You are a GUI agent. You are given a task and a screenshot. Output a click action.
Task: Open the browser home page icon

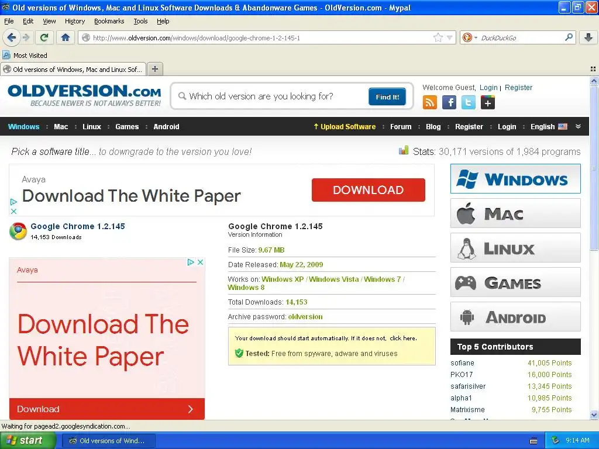[66, 37]
